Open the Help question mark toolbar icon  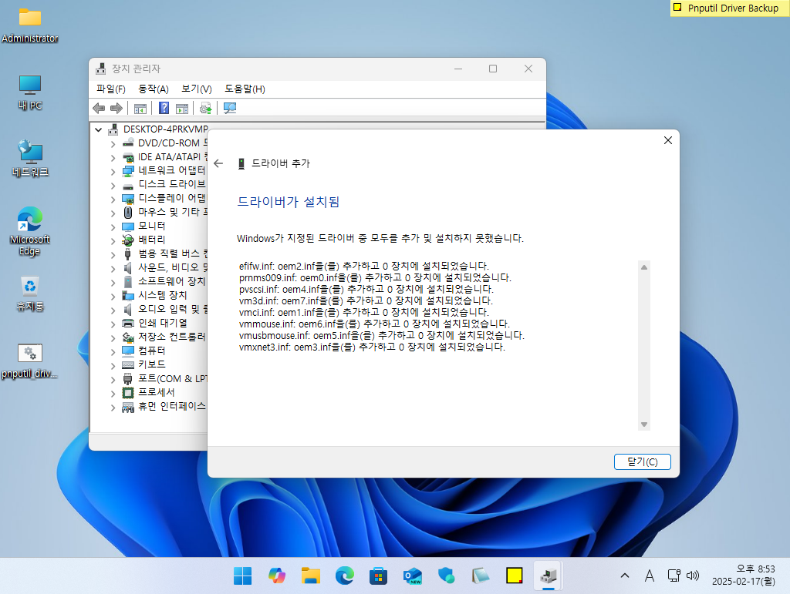164,108
